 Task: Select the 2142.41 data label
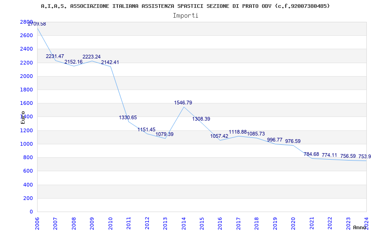click(110, 62)
